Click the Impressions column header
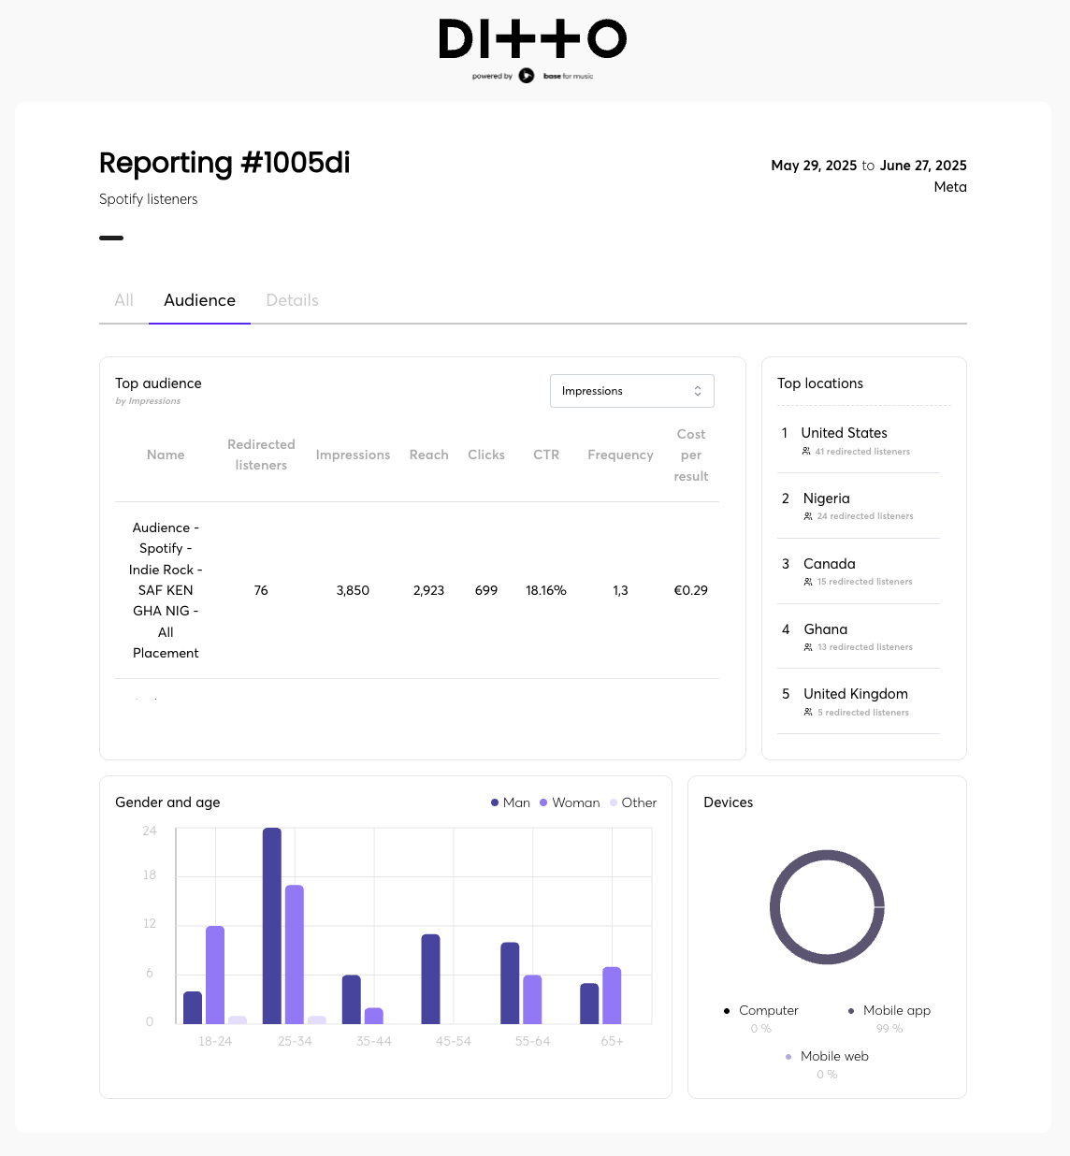 point(353,455)
